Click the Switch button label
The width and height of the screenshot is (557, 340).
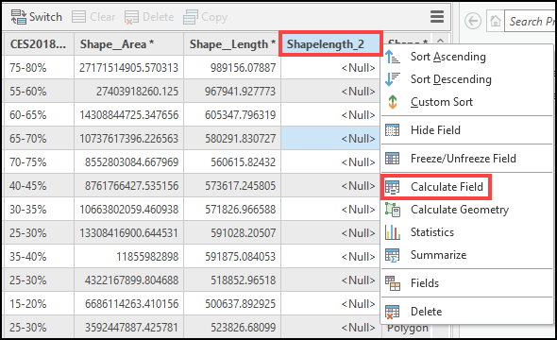(x=45, y=17)
